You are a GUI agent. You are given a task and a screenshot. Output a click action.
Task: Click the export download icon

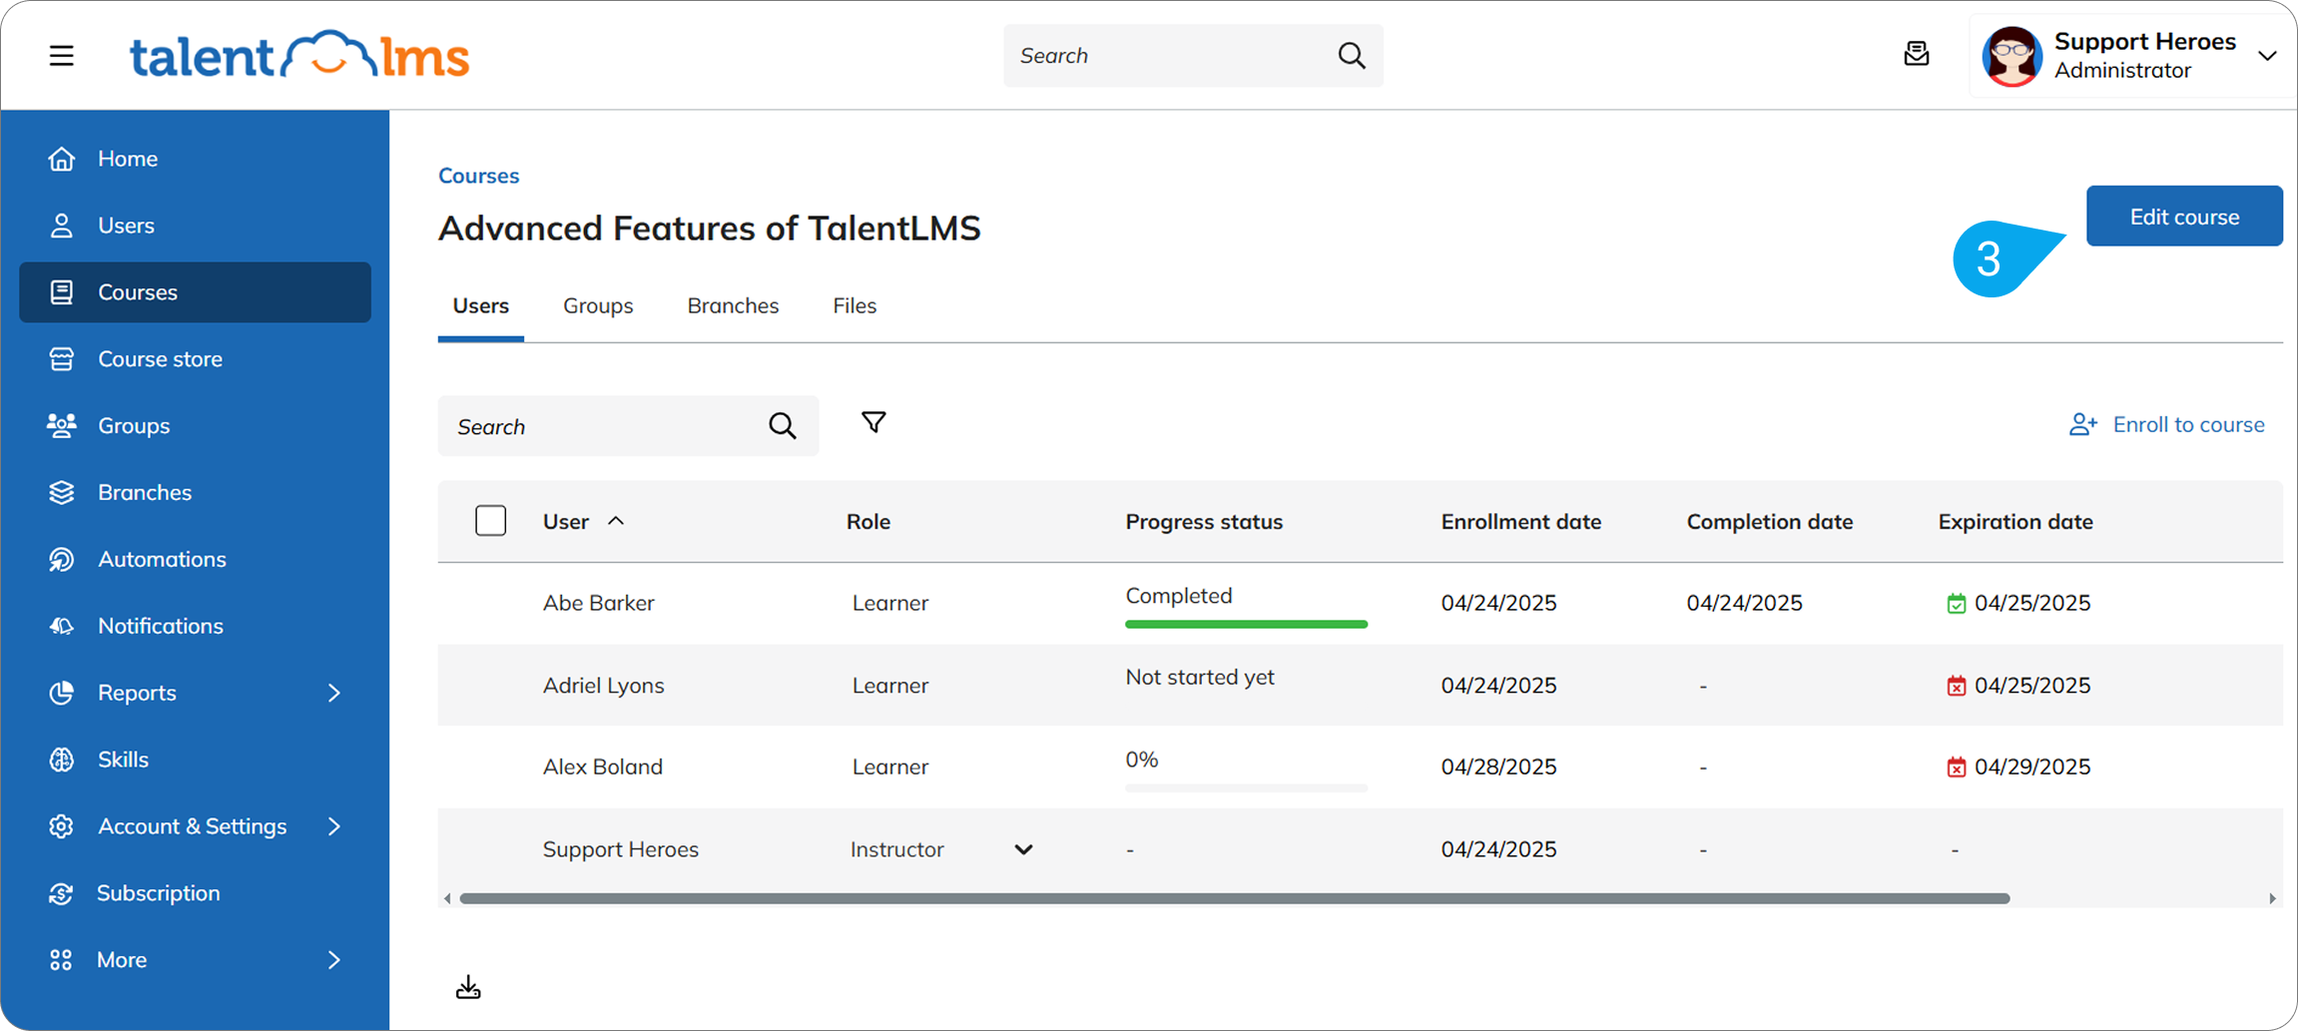pyautogui.click(x=468, y=987)
